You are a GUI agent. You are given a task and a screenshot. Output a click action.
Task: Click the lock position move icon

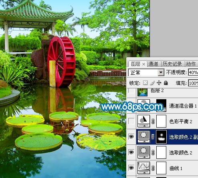click(159, 83)
